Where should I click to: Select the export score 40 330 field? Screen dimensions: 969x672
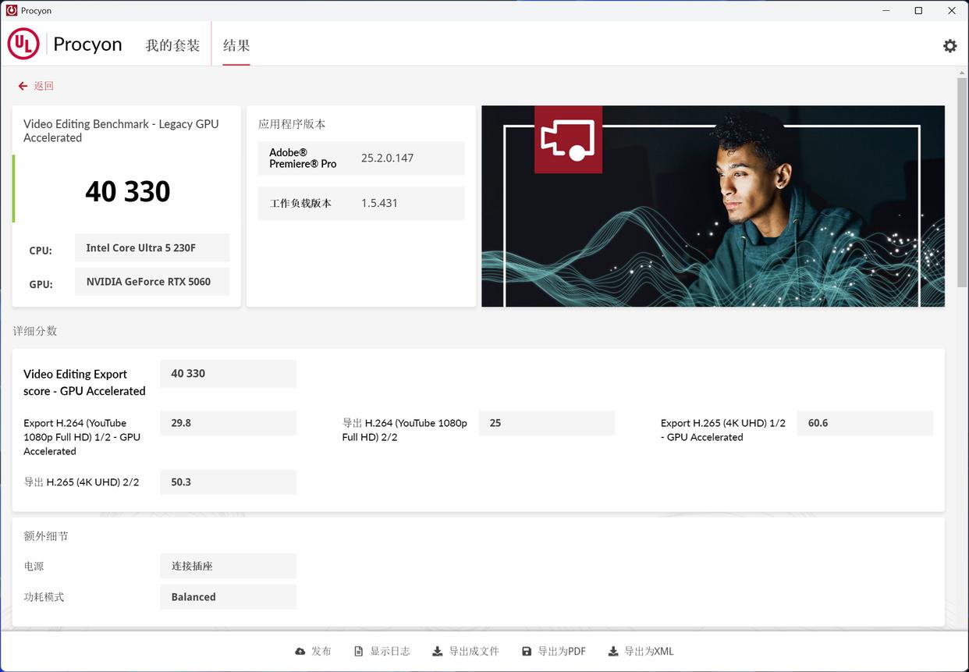[x=228, y=374]
